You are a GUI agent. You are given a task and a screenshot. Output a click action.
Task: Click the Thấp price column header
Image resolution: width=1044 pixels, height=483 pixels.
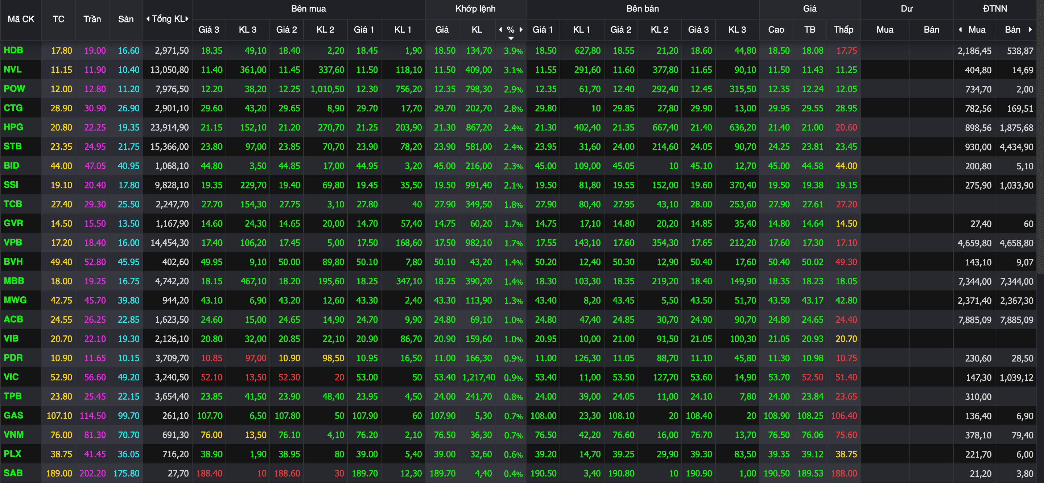[843, 30]
